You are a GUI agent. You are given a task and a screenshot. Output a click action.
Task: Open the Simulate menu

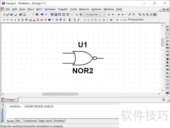(50, 9)
